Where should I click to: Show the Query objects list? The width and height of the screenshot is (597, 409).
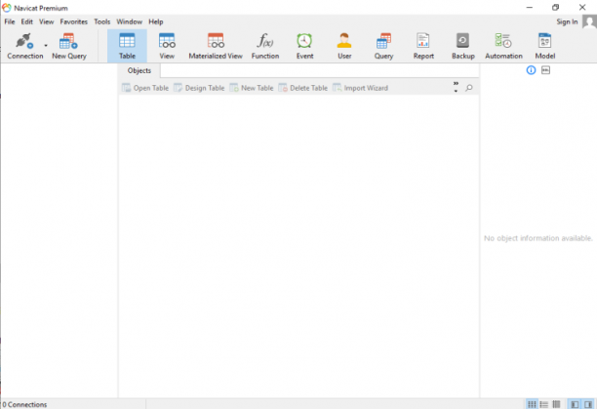(x=383, y=46)
